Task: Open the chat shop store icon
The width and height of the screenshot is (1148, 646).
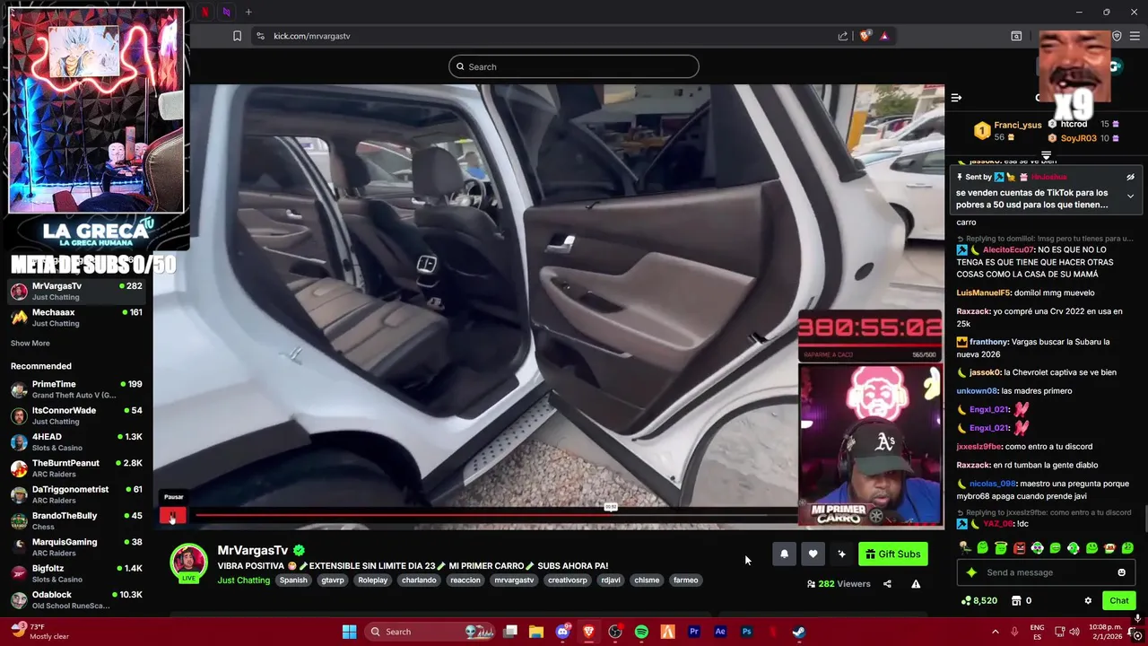Action: point(1016,600)
